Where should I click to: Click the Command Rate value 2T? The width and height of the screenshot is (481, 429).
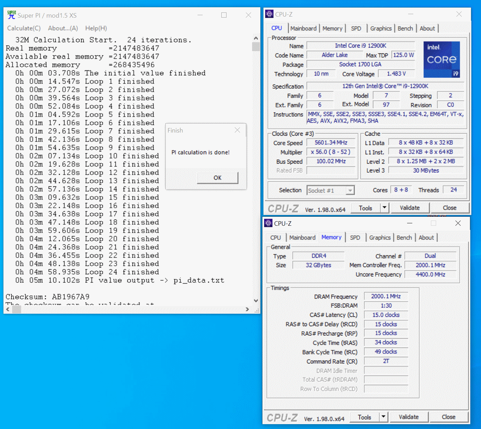coord(386,361)
